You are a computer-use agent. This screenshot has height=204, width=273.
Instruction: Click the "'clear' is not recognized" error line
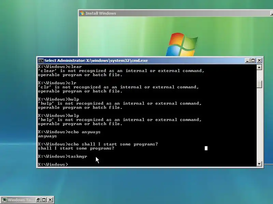click(121, 71)
